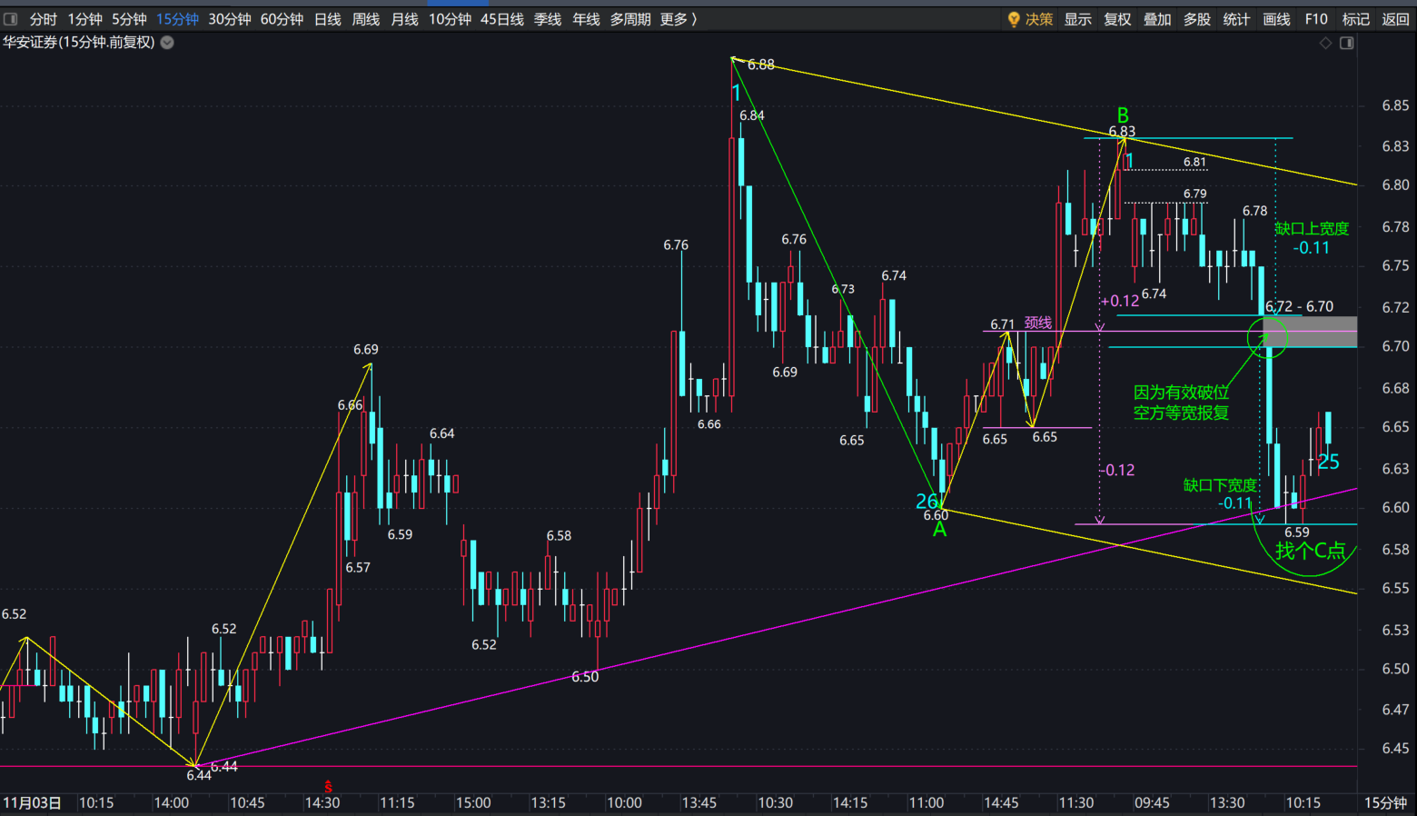Click 返回 to go back
This screenshot has width=1417, height=816.
(x=1395, y=19)
